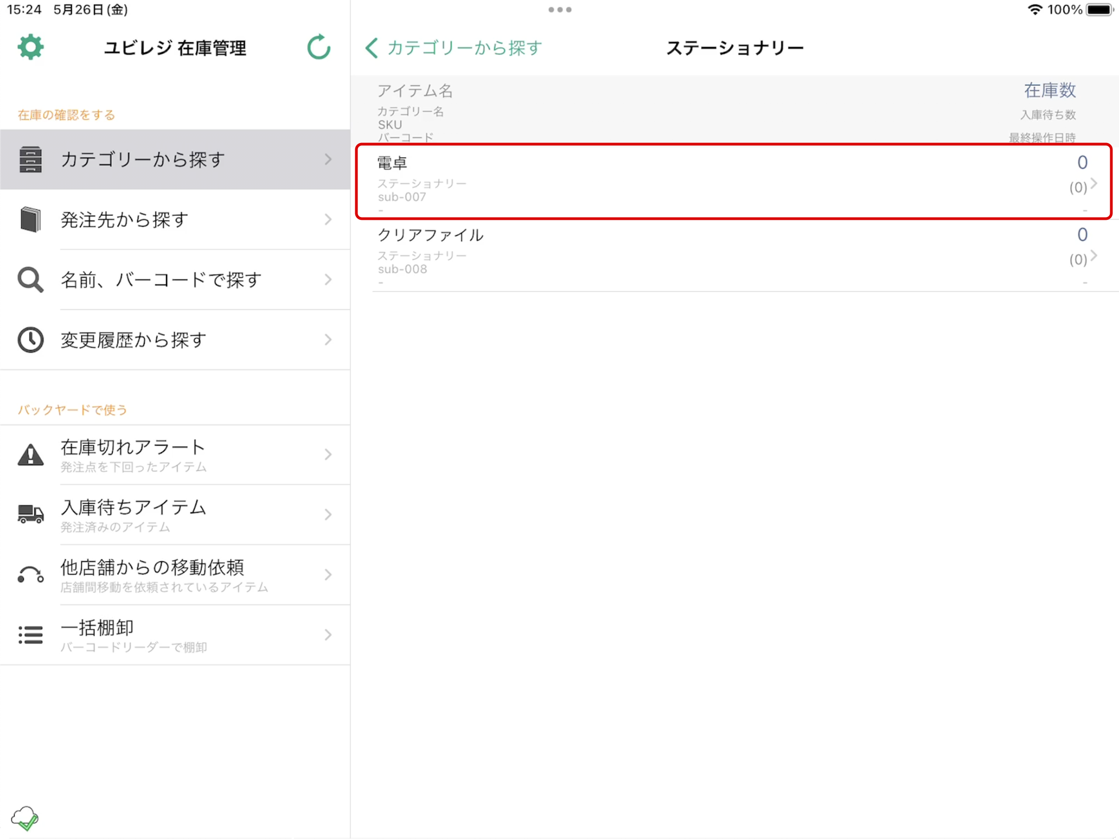Expand chevron on 電卓 item row
1119x839 pixels.
[1094, 184]
